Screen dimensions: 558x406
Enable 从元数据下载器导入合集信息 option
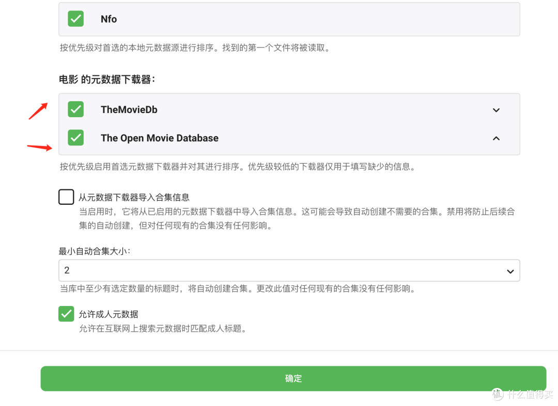66,197
